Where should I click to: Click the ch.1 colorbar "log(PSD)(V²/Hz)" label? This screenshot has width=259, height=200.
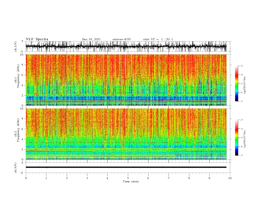pyautogui.click(x=245, y=85)
